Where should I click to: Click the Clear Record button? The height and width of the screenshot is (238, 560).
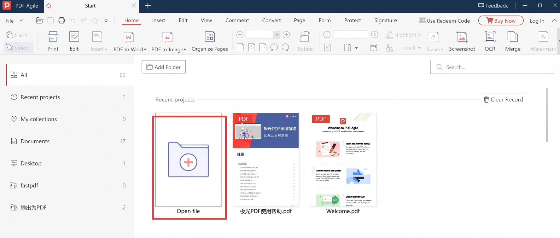tap(504, 99)
